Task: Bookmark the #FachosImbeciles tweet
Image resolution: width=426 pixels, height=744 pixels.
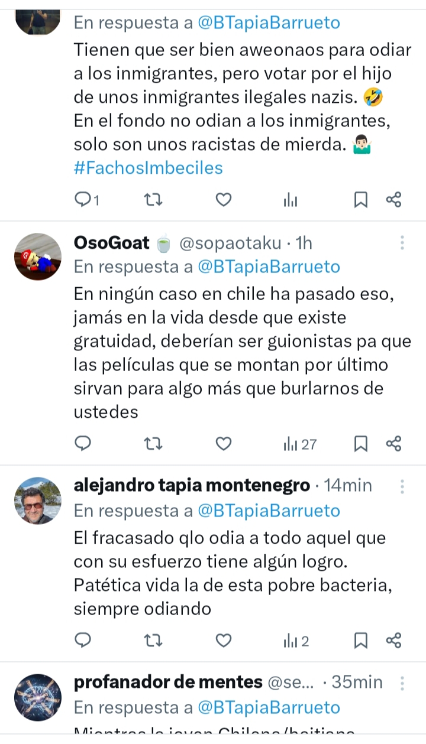Action: pyautogui.click(x=360, y=200)
